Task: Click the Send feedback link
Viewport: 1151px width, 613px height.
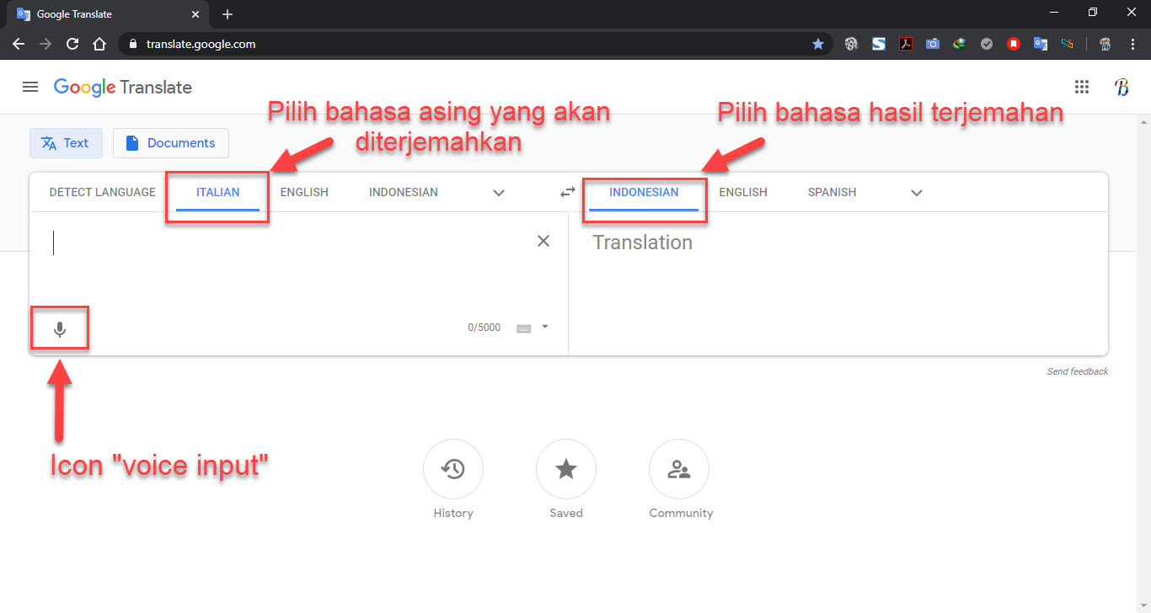Action: coord(1078,371)
